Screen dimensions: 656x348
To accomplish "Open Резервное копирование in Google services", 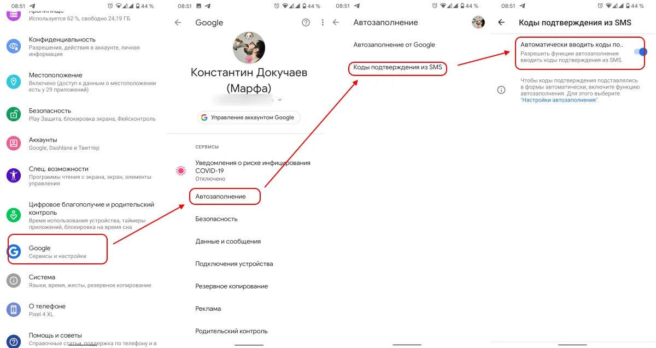I will (x=232, y=286).
